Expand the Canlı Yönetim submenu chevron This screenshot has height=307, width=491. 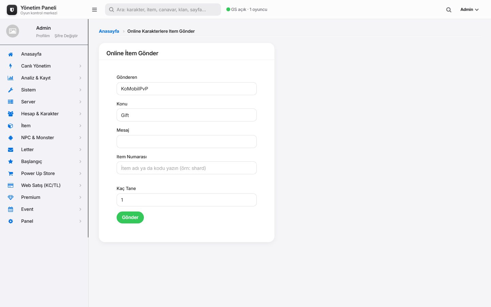80,66
